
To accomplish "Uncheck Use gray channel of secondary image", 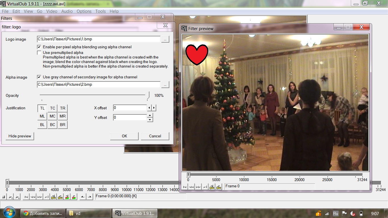I will 39,77.
